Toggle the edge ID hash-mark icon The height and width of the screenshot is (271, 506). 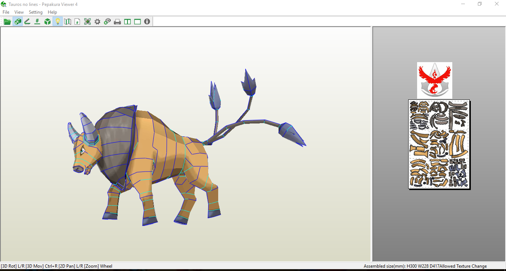pyautogui.click(x=37, y=21)
